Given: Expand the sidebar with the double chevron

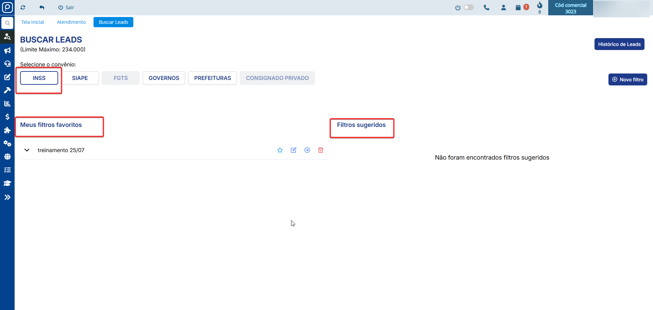Looking at the screenshot, I should (7, 197).
